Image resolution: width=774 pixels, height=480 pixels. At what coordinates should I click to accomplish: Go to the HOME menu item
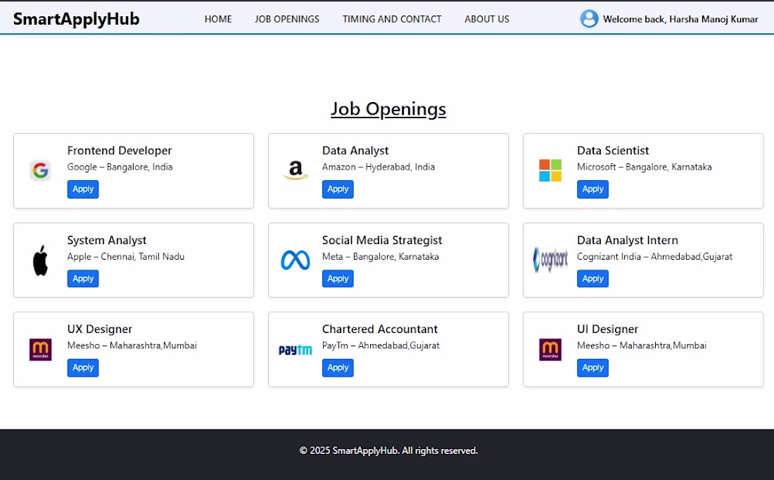(218, 19)
